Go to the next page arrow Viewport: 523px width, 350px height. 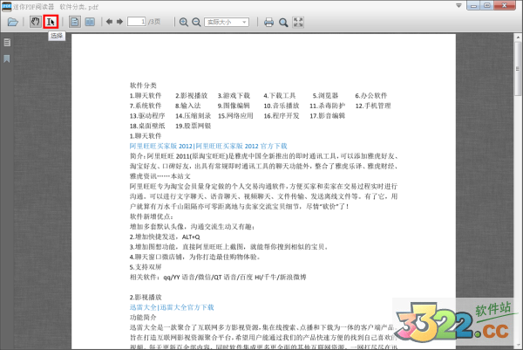(119, 22)
